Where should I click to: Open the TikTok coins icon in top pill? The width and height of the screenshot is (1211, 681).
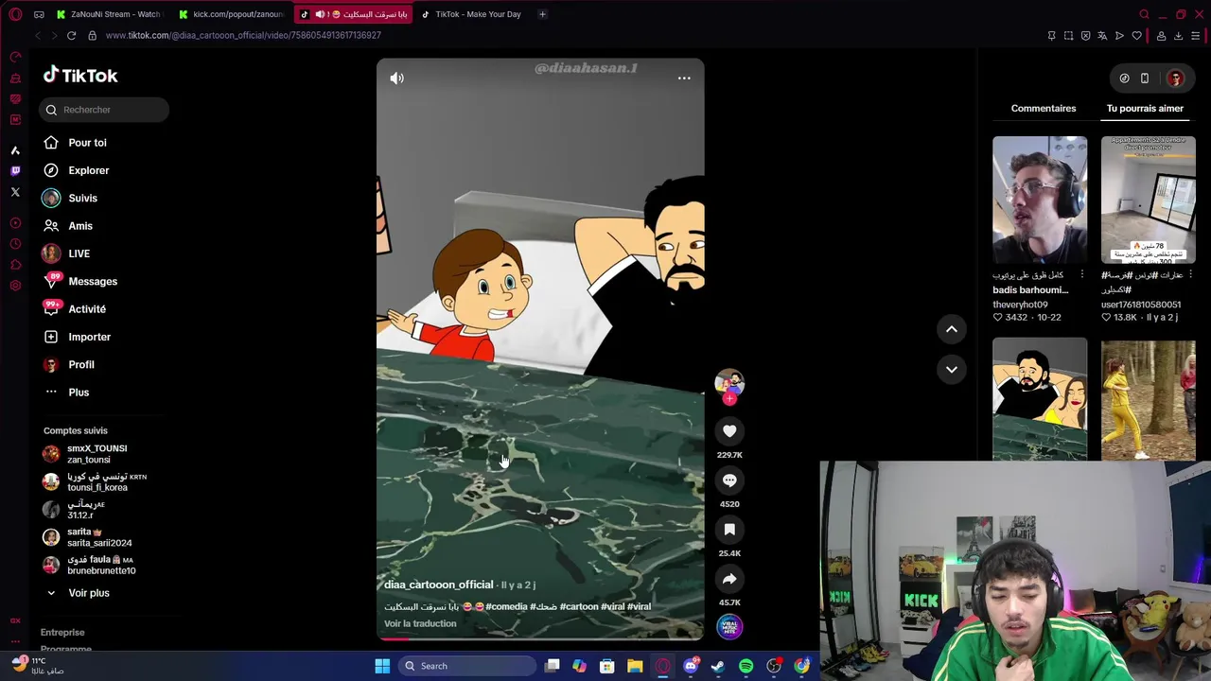click(x=1124, y=79)
